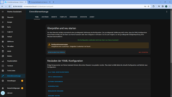Switch to the YAML tab

point(37,17)
